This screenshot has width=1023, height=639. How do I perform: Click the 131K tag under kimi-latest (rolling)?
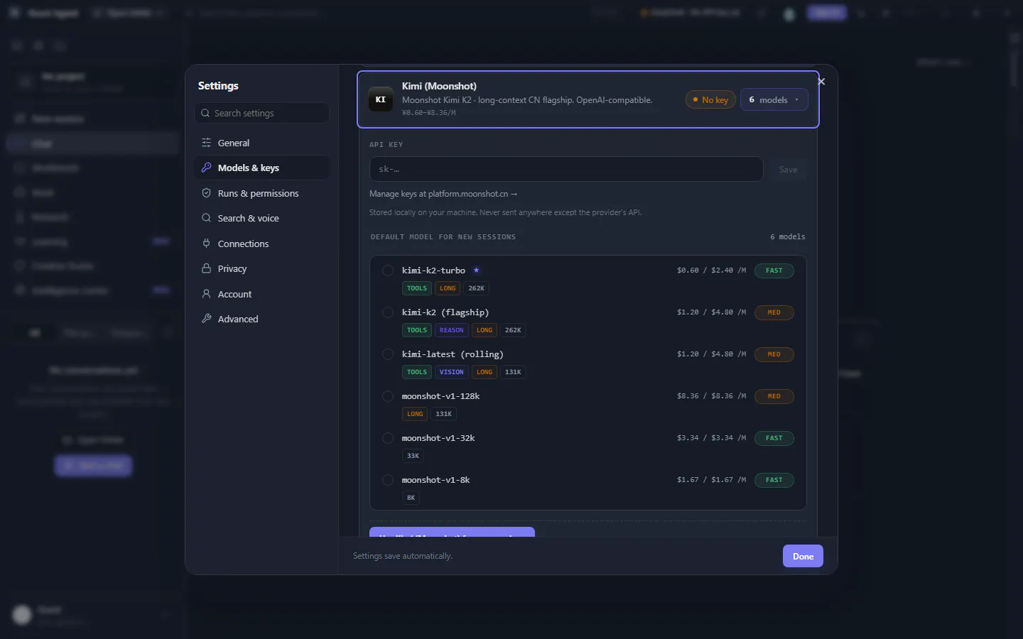click(513, 372)
